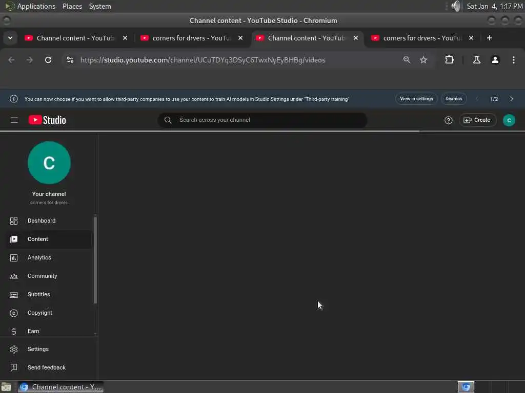This screenshot has width=525, height=393.
Task: Select Content in the sidebar
Action: [x=49, y=239]
